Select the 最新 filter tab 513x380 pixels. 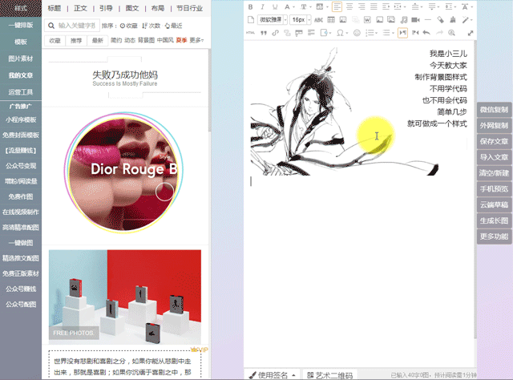tap(98, 41)
